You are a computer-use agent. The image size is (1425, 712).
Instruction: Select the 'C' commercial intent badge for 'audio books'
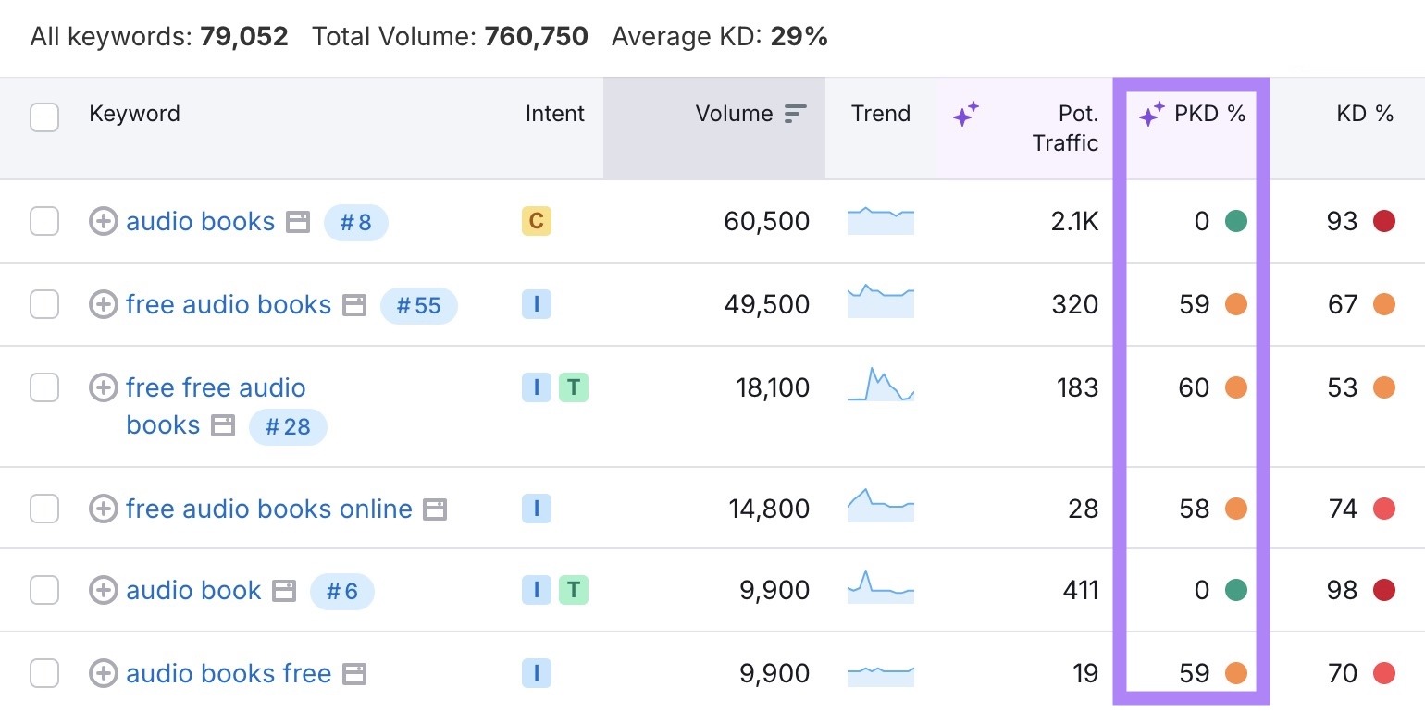point(536,221)
